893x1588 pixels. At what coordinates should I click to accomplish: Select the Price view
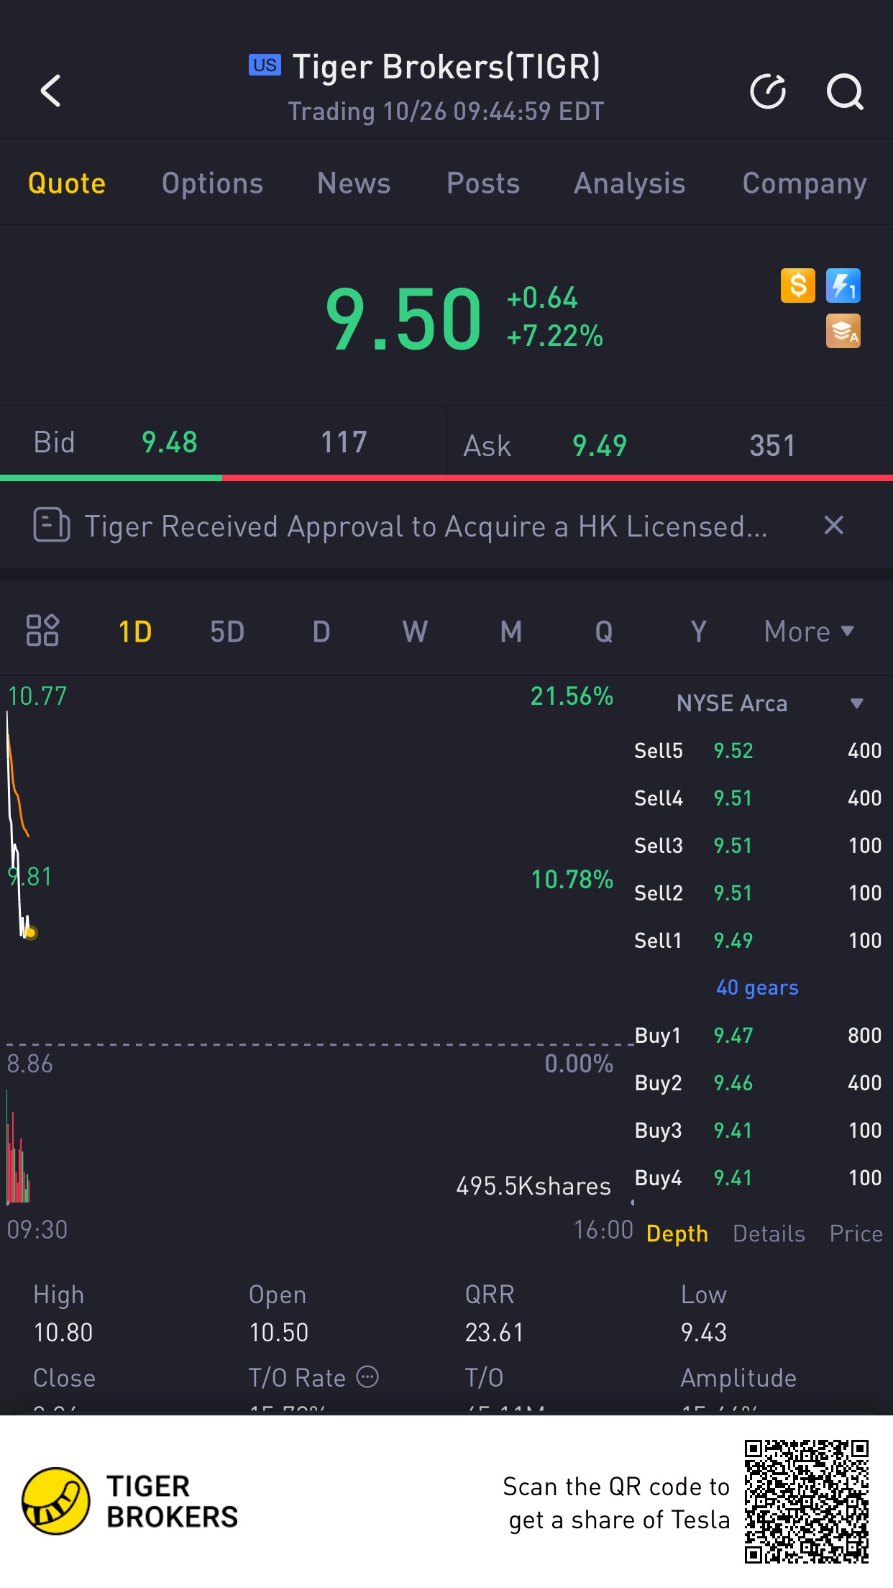tap(856, 1233)
